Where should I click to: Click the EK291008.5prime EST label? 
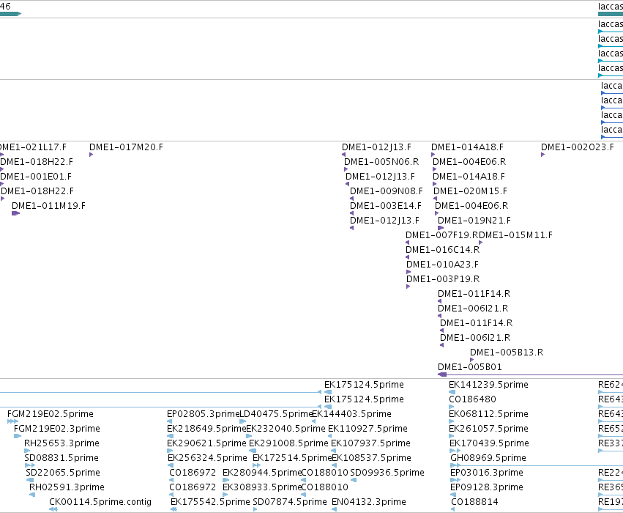tap(289, 443)
